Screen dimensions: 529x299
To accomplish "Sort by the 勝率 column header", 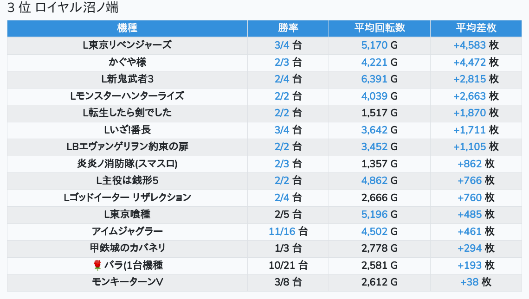I will [x=288, y=28].
